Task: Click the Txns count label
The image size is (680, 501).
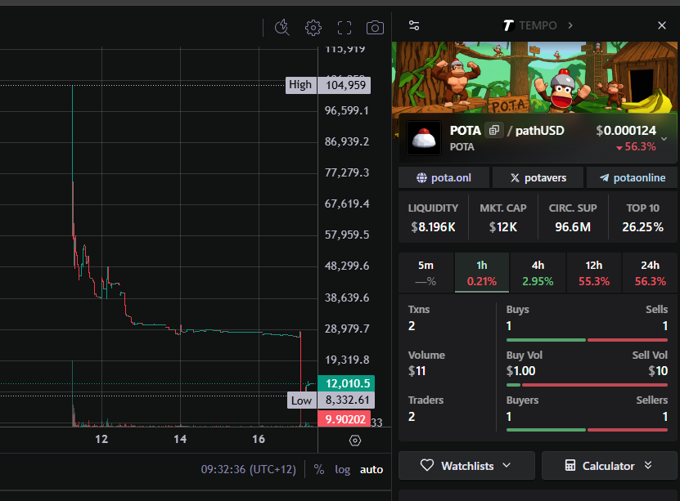Action: coord(418,310)
